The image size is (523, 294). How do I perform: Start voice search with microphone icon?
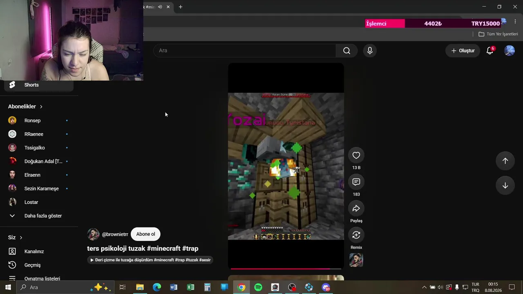370,51
